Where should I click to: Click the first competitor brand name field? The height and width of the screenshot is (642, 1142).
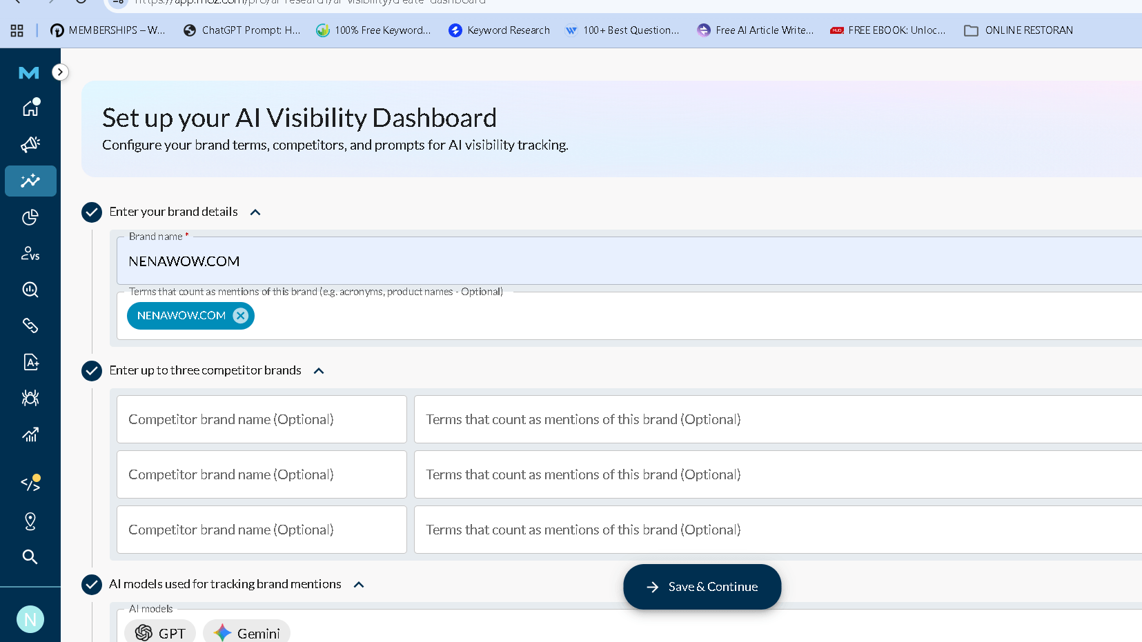coord(261,419)
